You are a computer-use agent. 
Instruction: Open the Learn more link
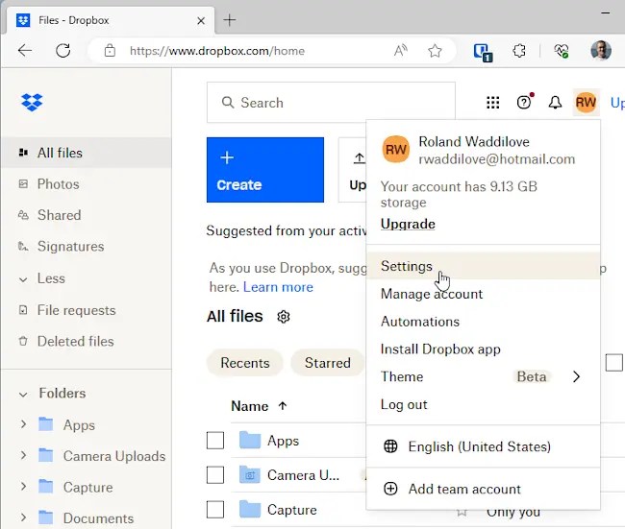(278, 287)
